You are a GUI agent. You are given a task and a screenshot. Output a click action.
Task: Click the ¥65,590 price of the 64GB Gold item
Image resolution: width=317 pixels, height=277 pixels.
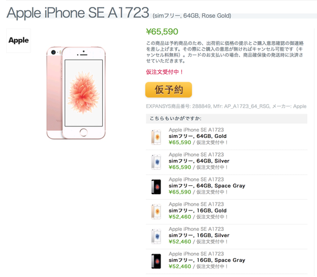(180, 142)
